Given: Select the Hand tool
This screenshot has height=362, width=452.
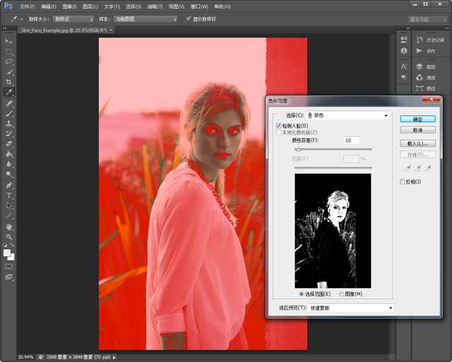Looking at the screenshot, I should 9,226.
